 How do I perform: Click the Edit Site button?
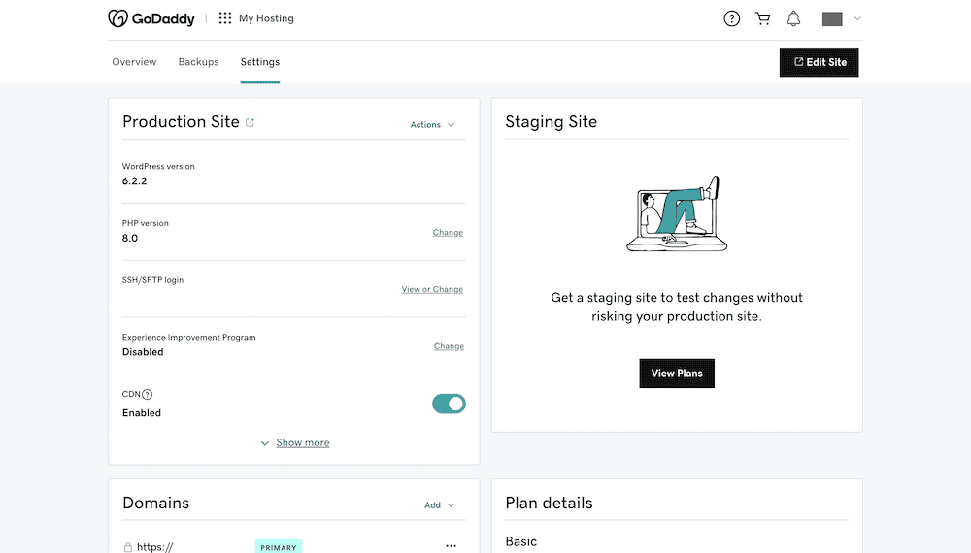(820, 62)
